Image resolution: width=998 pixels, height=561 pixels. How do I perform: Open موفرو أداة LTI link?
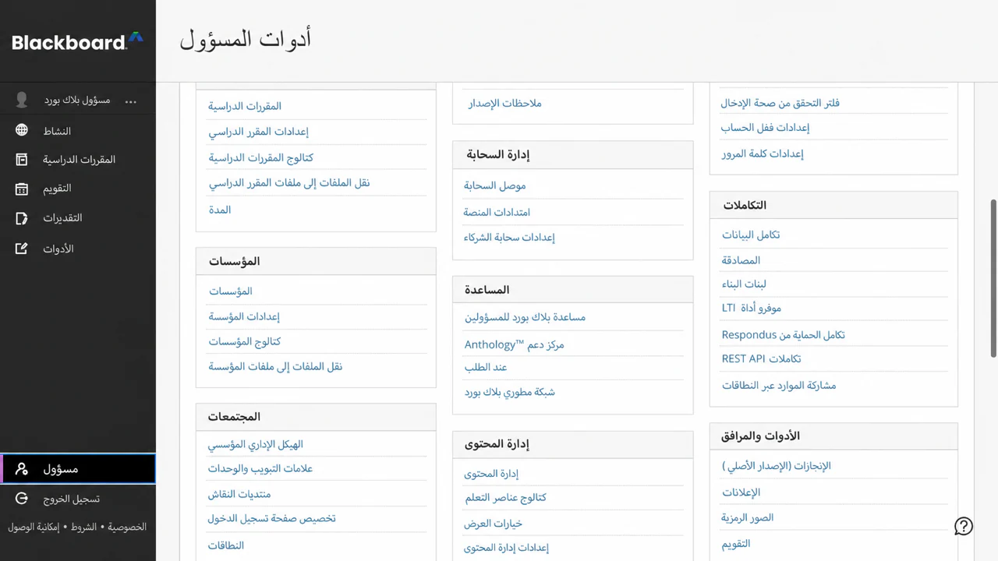pyautogui.click(x=752, y=308)
